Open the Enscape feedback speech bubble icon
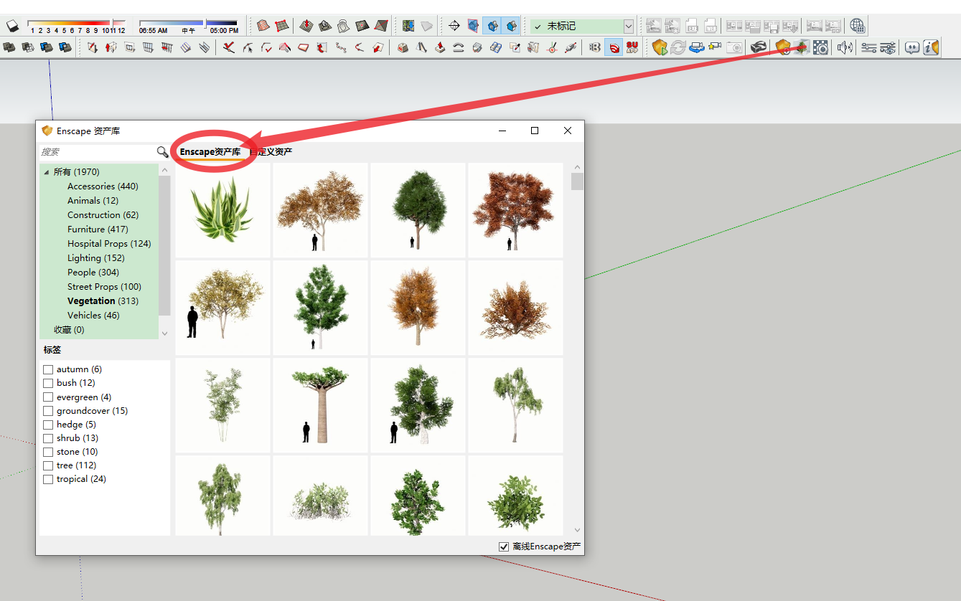This screenshot has width=961, height=601. click(x=912, y=47)
